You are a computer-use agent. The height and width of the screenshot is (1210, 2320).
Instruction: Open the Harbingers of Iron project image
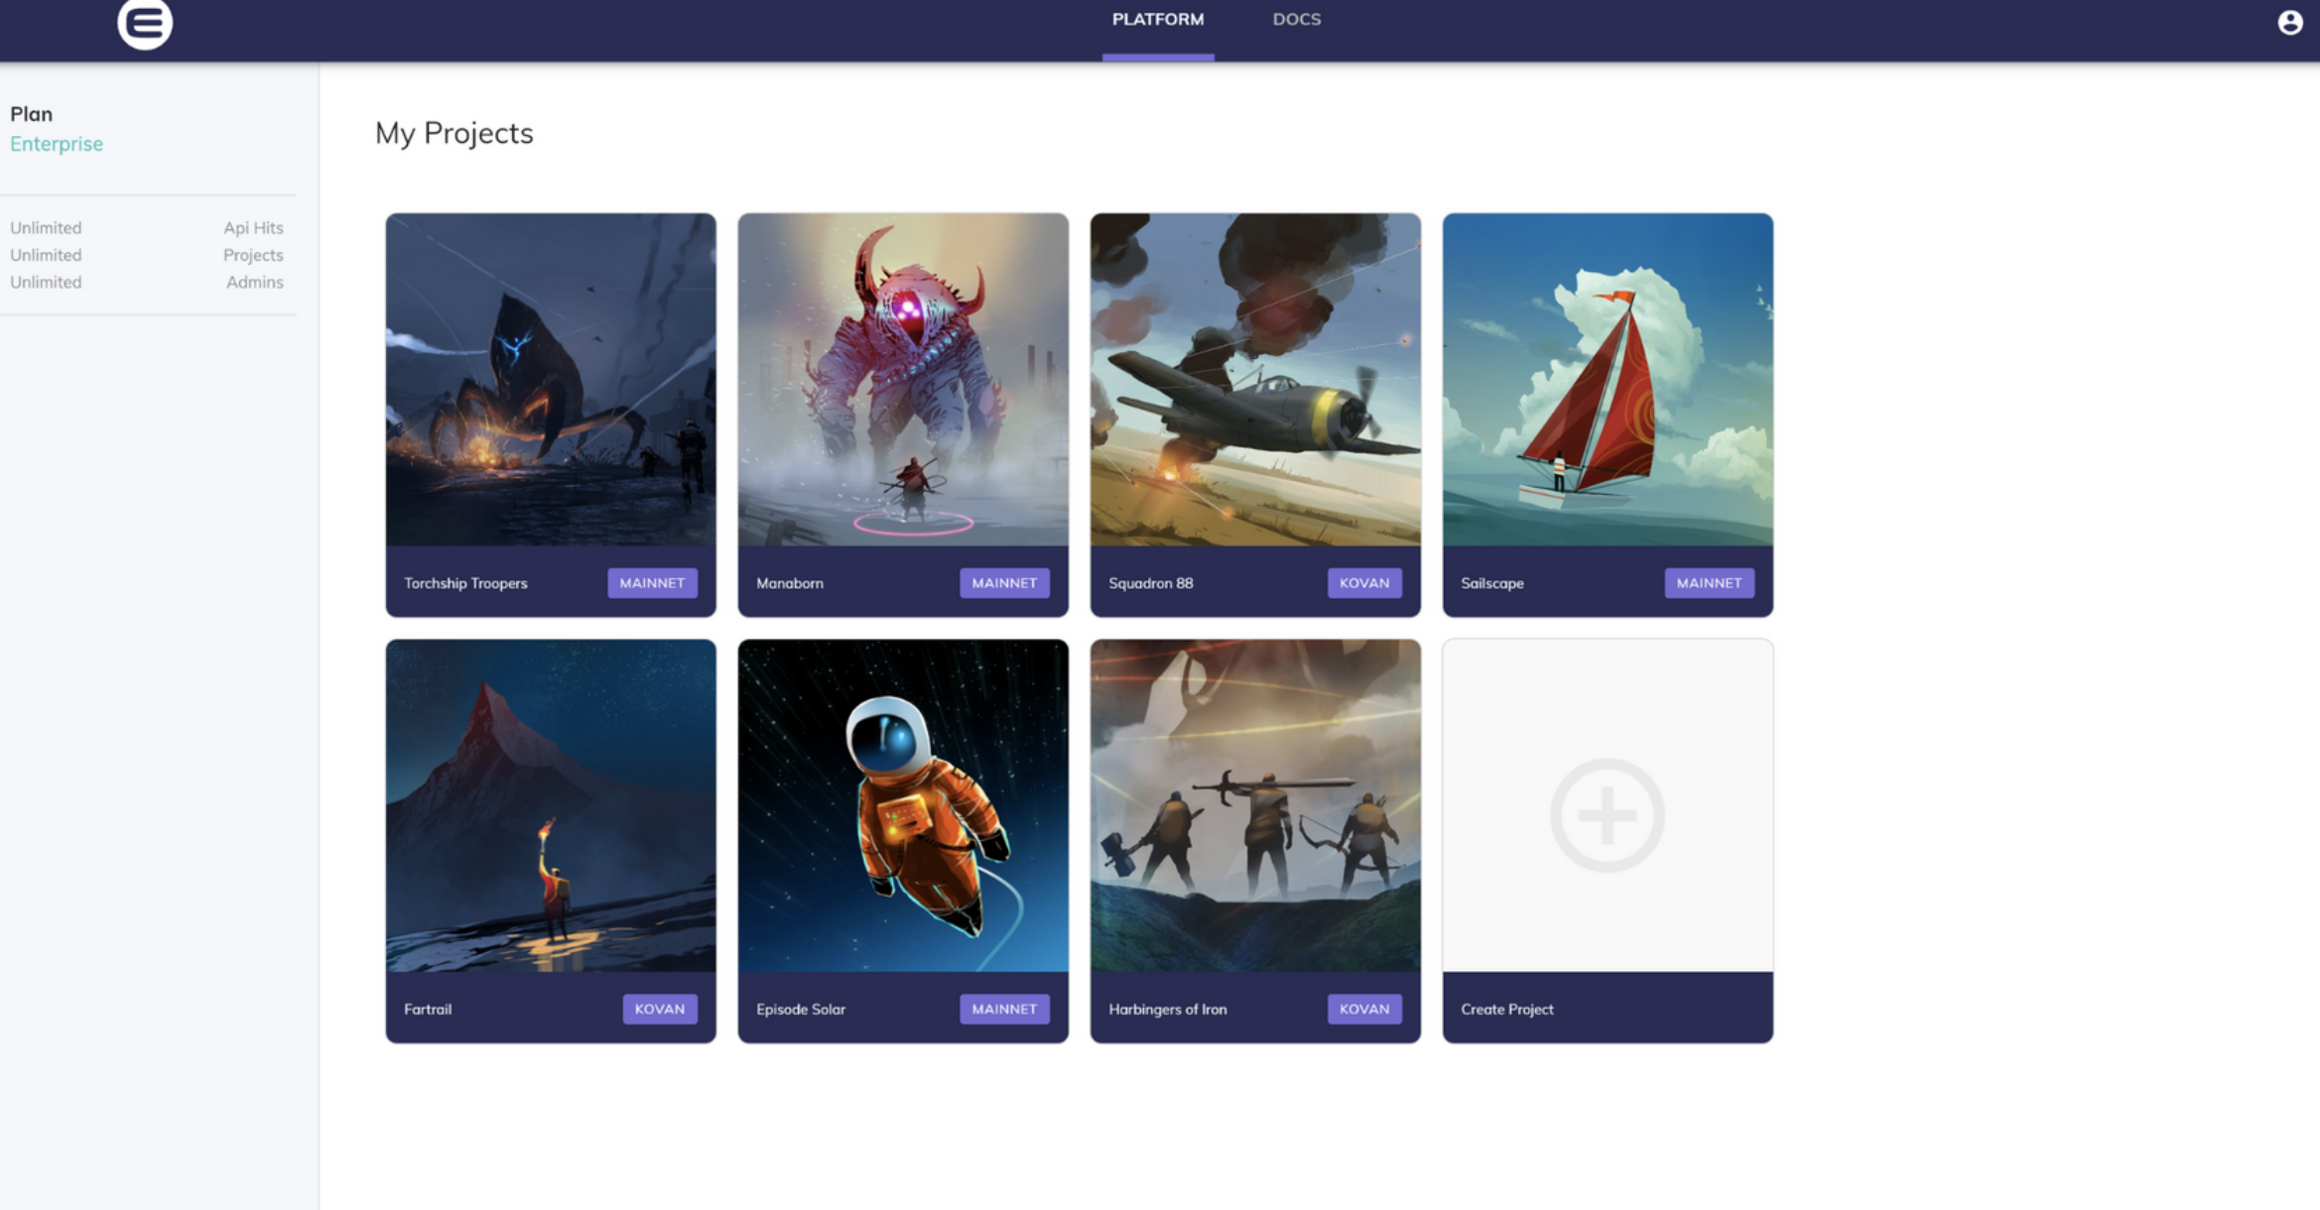[1255, 805]
